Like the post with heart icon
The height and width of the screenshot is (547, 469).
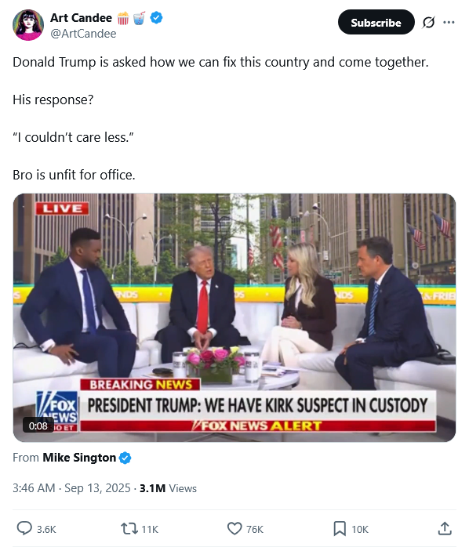(x=234, y=528)
